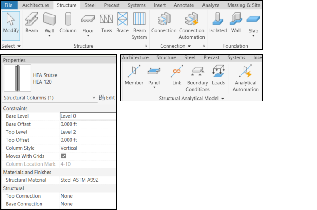Click Structure tab in lower ribbon

click(166, 57)
